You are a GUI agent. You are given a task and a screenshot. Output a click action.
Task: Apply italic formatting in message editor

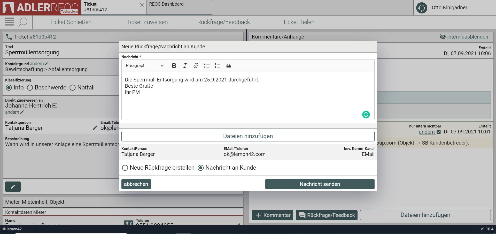coord(185,66)
